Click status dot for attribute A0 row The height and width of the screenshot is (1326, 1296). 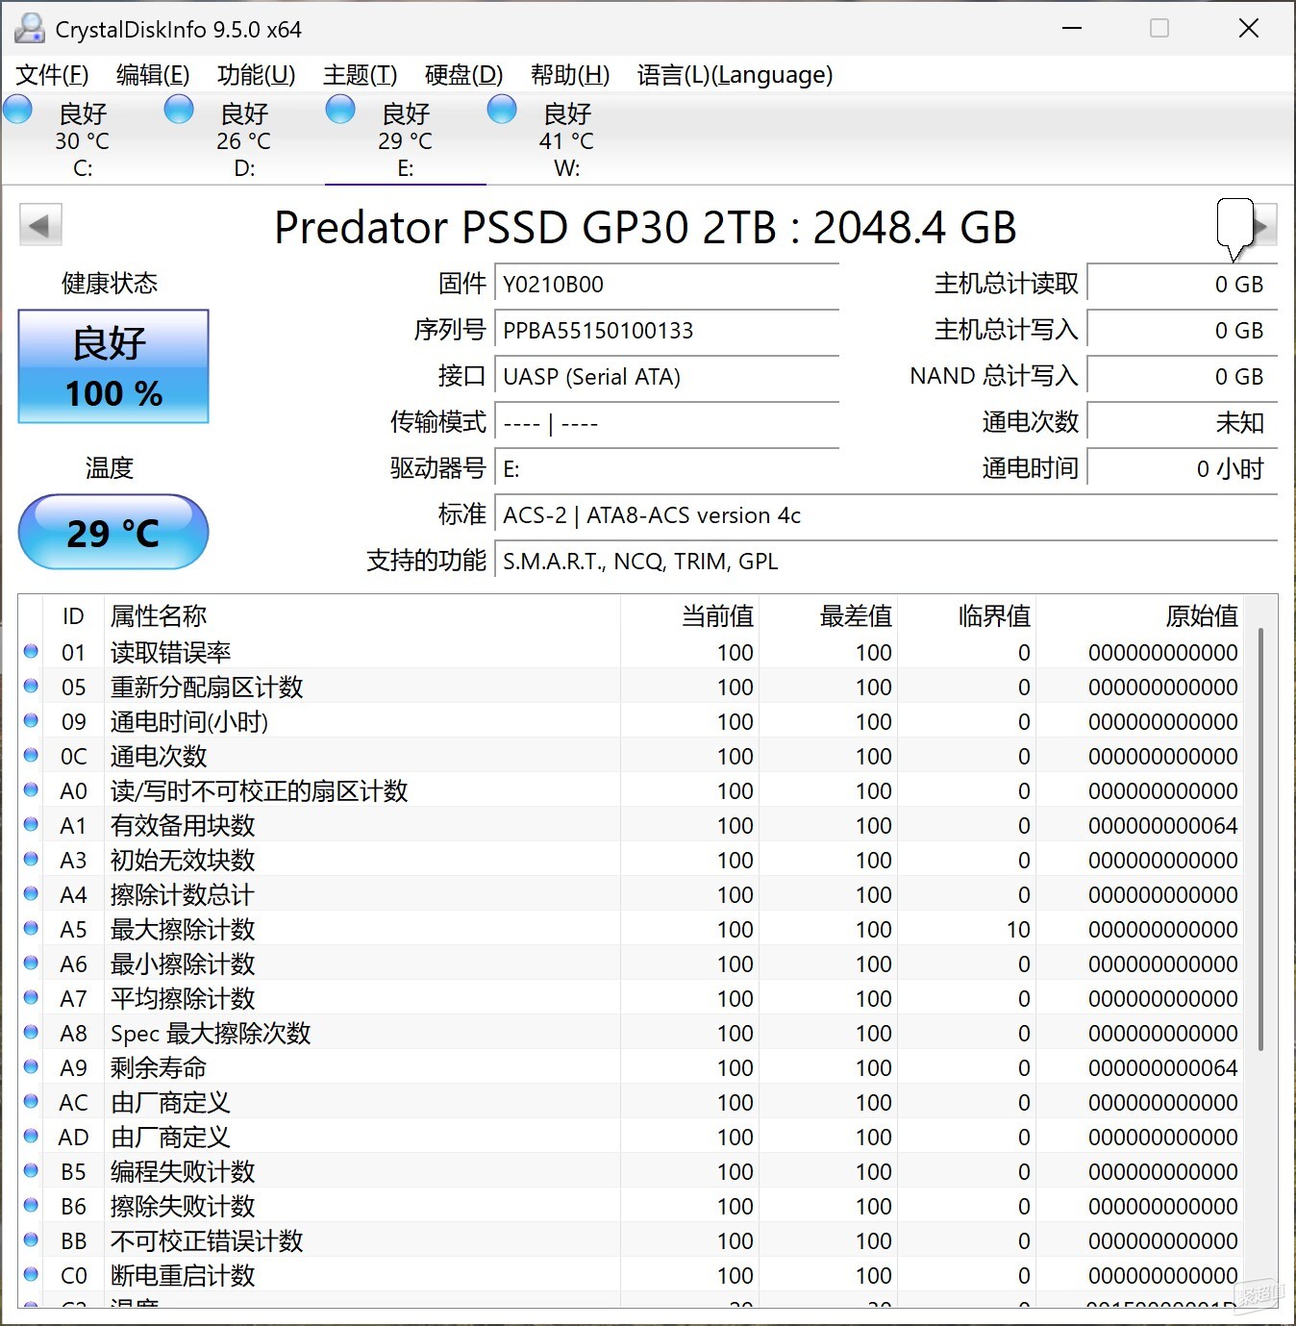tap(31, 790)
